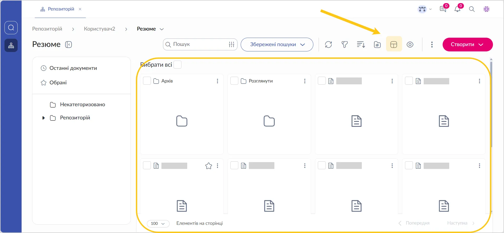
Task: Click the eye preview icon
Action: [x=410, y=45]
